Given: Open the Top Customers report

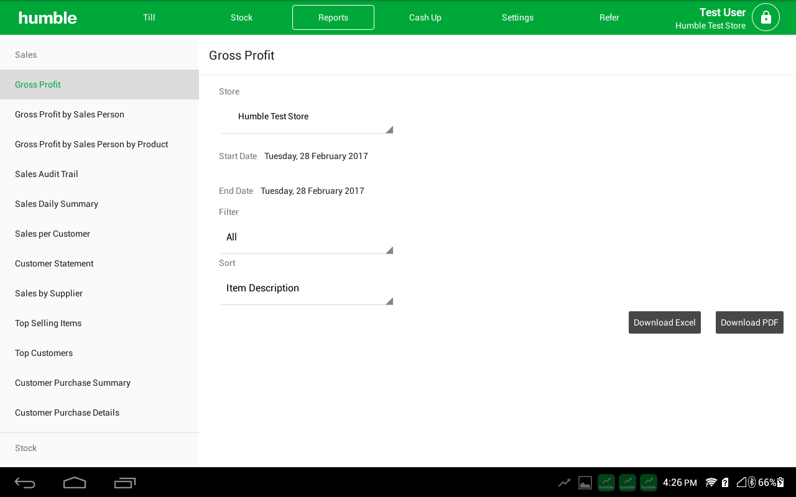Looking at the screenshot, I should [x=99, y=353].
